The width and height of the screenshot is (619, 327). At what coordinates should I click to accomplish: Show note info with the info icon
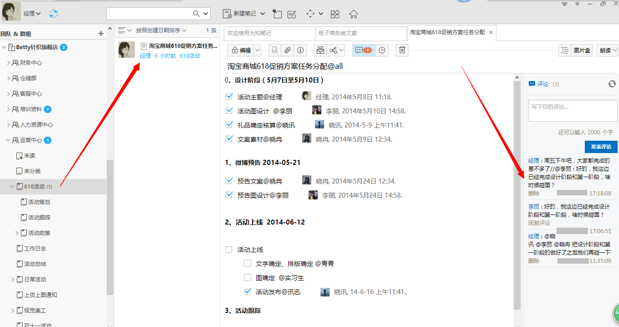(x=300, y=50)
